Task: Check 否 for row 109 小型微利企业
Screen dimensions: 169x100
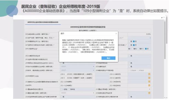Action: (146, 49)
